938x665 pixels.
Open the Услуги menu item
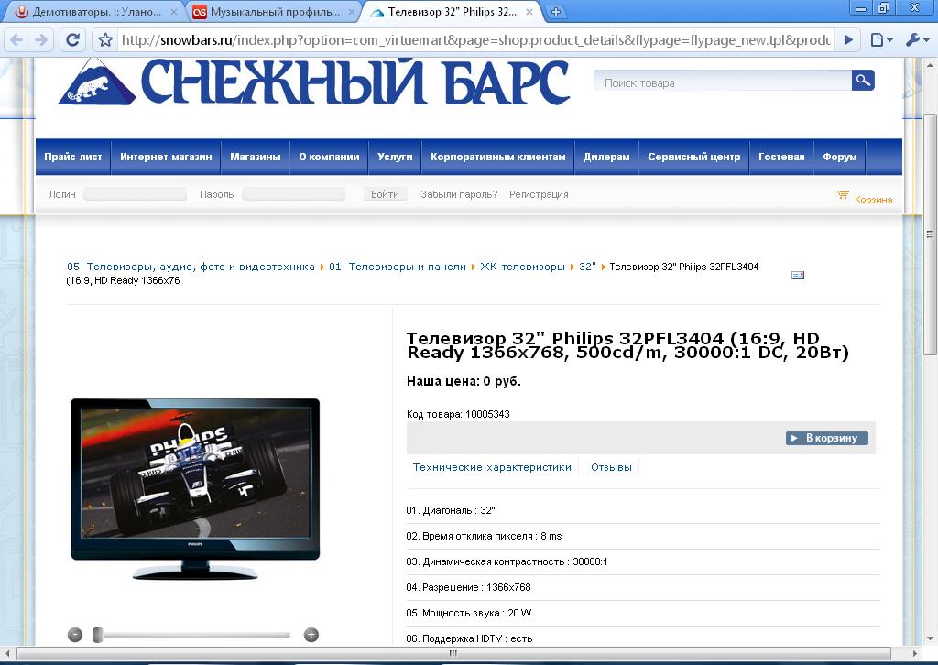pyautogui.click(x=395, y=157)
